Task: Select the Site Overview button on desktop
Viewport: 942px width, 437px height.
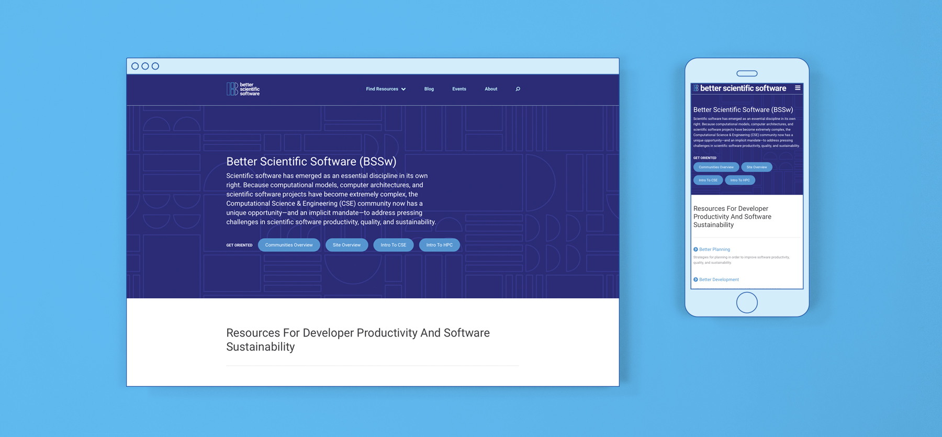Action: pos(346,245)
